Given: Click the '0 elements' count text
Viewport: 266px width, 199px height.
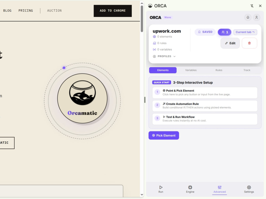Looking at the screenshot, I should tap(164, 37).
